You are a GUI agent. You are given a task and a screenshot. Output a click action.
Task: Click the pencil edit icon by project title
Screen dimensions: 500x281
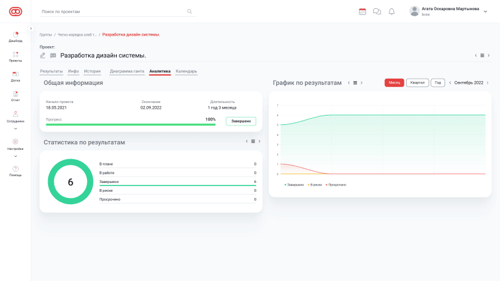pos(43,56)
